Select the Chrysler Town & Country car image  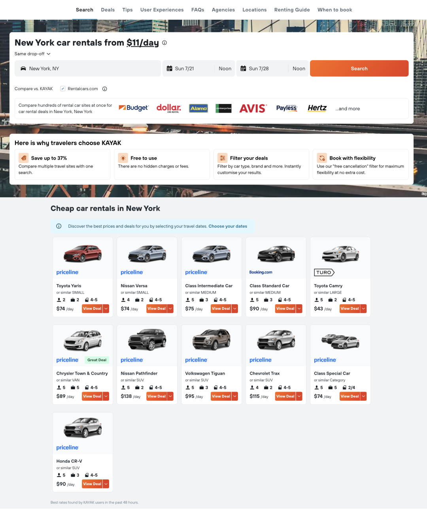[x=83, y=340]
